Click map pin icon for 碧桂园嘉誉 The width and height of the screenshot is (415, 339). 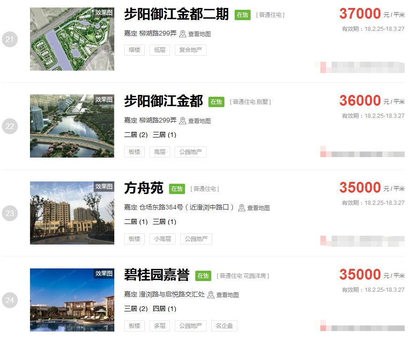pyautogui.click(x=211, y=295)
